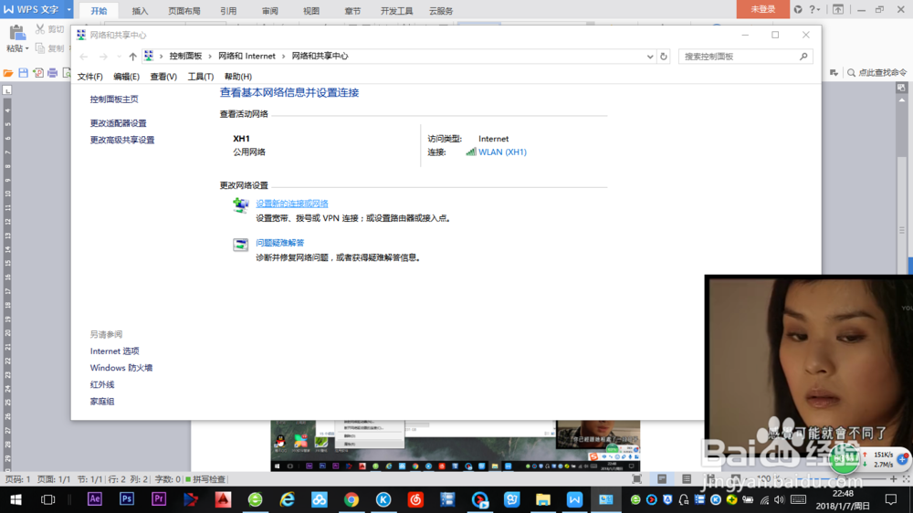Click the WLAN signal strength bars icon
Image resolution: width=913 pixels, height=513 pixels.
coord(470,152)
